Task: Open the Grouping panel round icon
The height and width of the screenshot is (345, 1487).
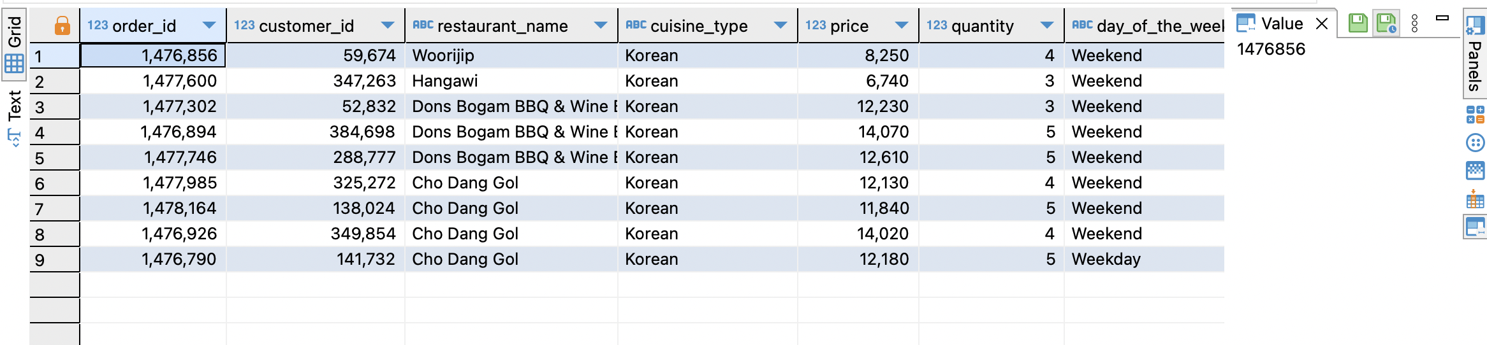Action: [1476, 143]
